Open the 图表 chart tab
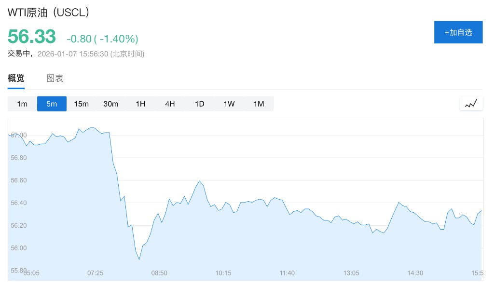Image resolution: width=494 pixels, height=287 pixels. click(55, 78)
